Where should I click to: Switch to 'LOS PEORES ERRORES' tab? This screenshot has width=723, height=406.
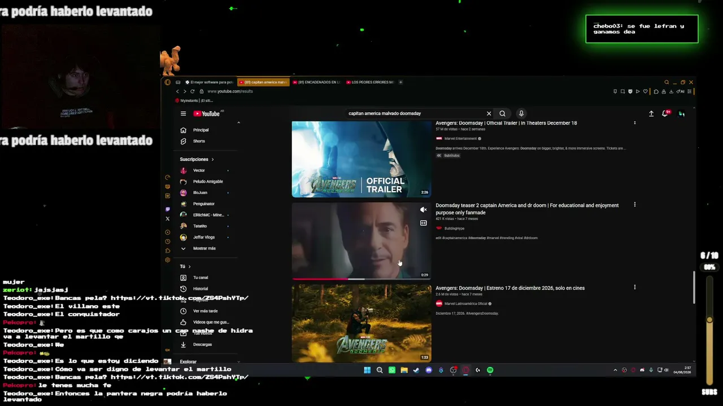[x=370, y=82]
